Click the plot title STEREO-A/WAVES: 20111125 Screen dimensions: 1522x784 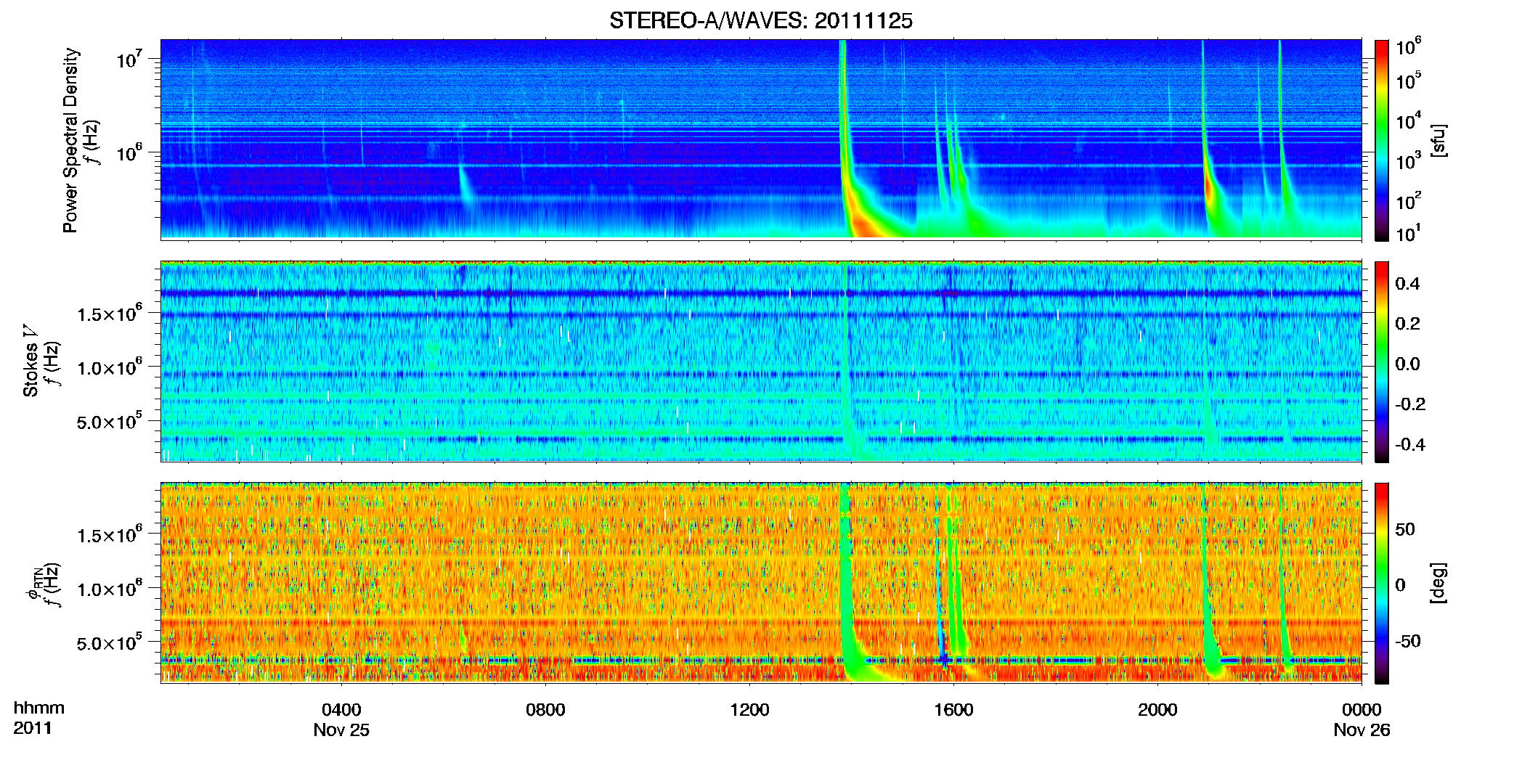pyautogui.click(x=760, y=21)
